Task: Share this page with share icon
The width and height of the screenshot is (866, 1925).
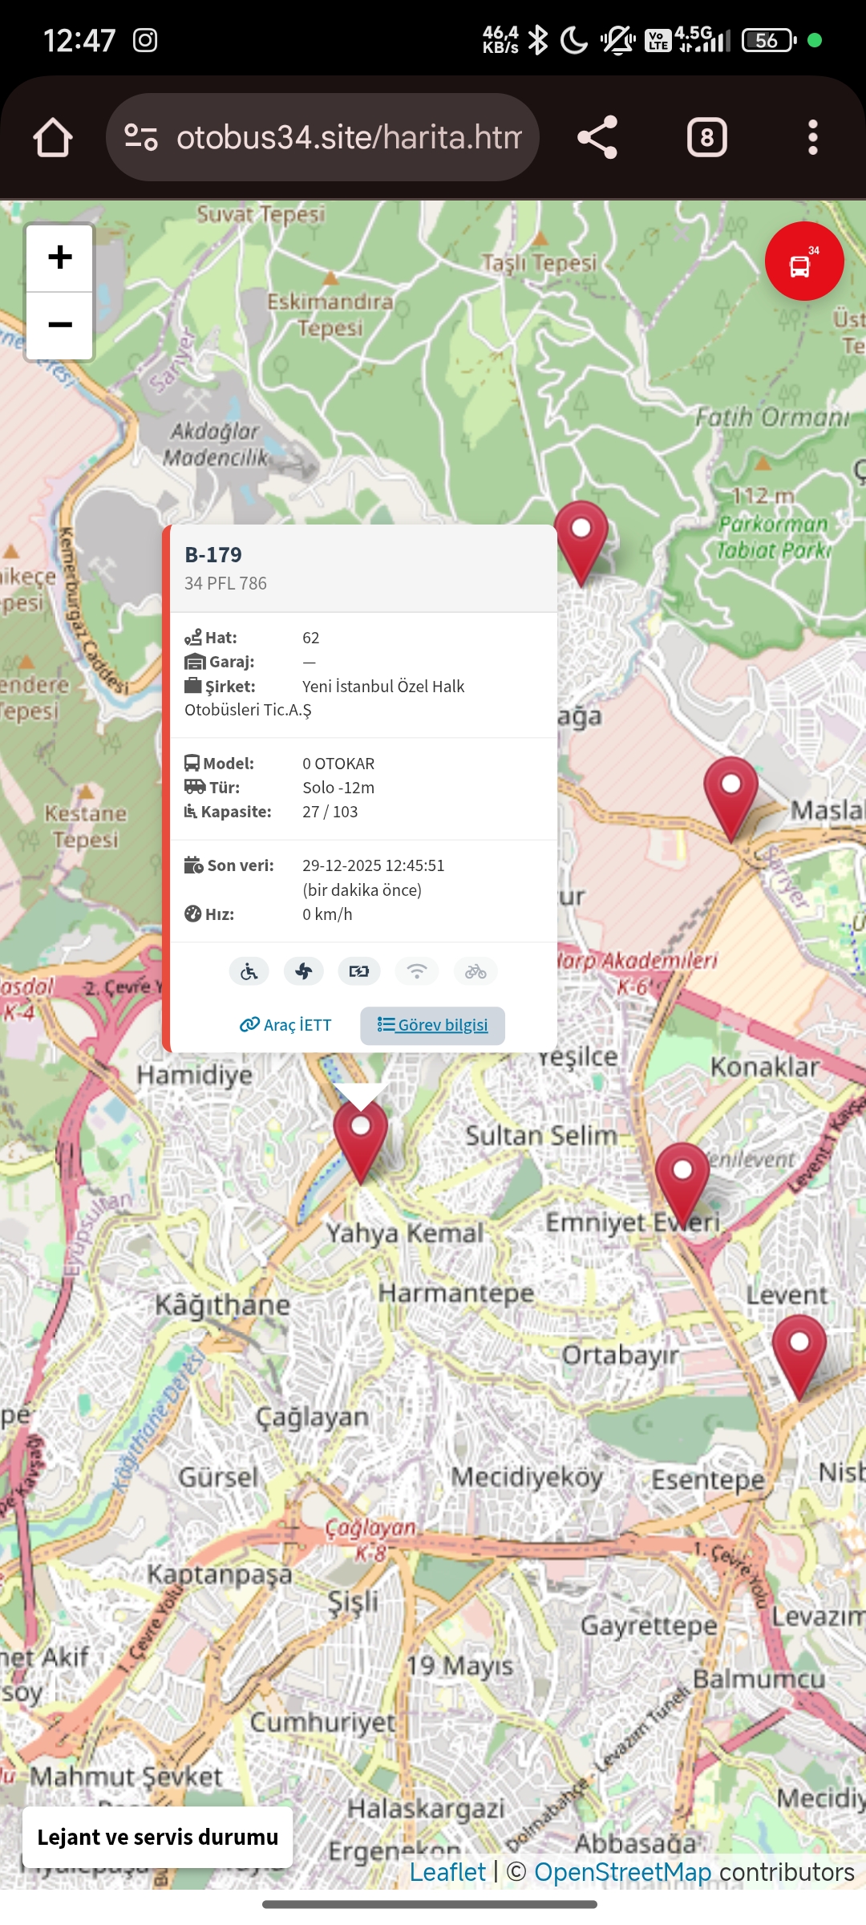Action: tap(597, 137)
